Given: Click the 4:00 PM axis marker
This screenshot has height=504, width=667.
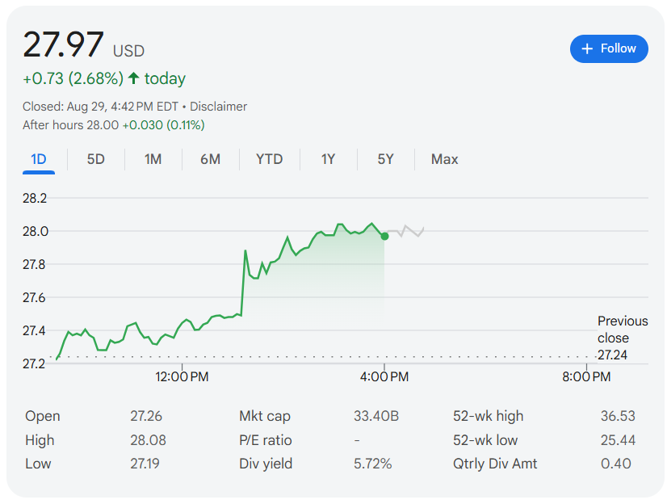Looking at the screenshot, I should tap(384, 376).
